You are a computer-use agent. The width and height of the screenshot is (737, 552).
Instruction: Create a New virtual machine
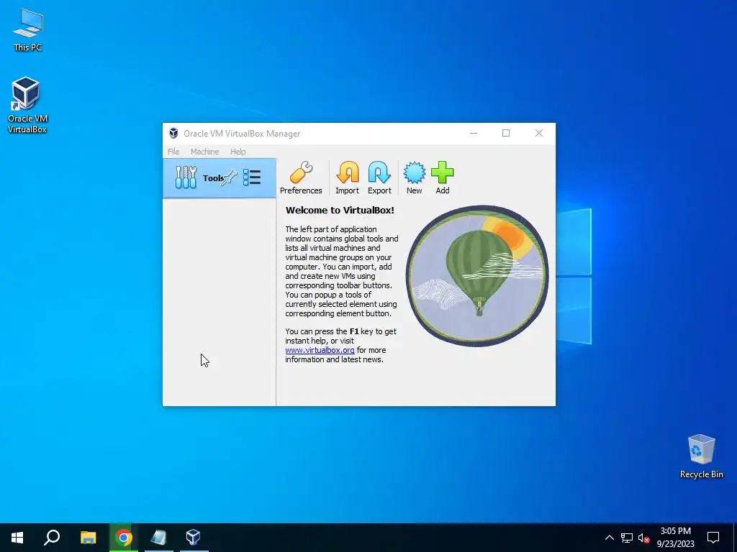pyautogui.click(x=414, y=178)
